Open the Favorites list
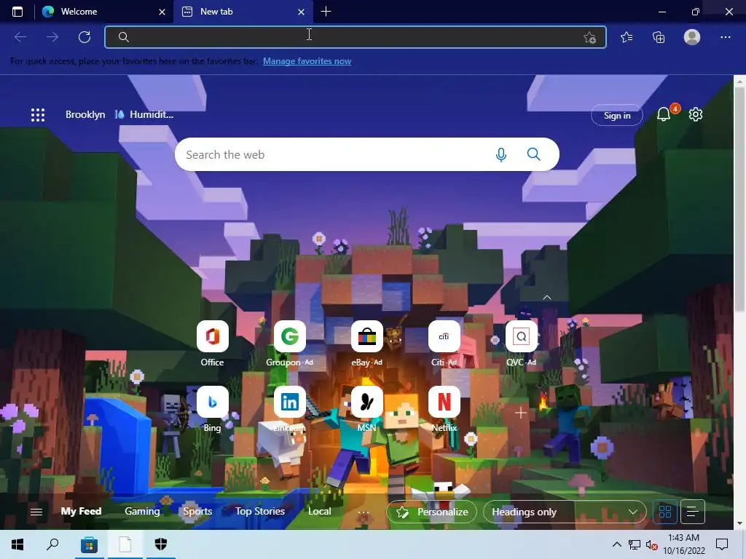The height and width of the screenshot is (559, 746). [x=627, y=37]
